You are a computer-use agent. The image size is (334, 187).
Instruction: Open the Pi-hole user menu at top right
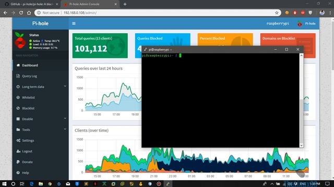pos(306,23)
